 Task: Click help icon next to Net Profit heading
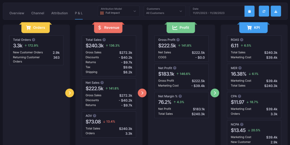(x=175, y=68)
